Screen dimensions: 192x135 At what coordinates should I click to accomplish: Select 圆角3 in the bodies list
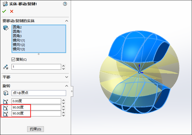(17, 36)
